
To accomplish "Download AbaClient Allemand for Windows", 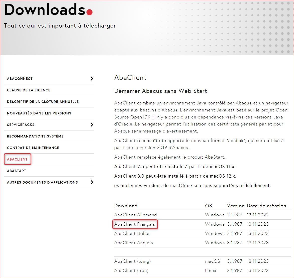I will [x=135, y=215].
